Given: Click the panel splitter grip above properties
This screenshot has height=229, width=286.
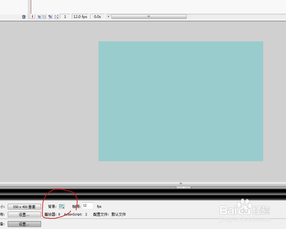Looking at the screenshot, I should coord(181,184).
